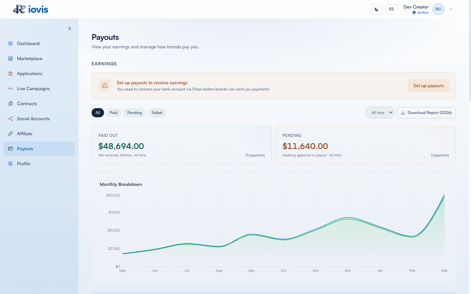Screen dimensions: 471x294
Task: Go to Marketplace in sidebar
Action: (39, 58)
